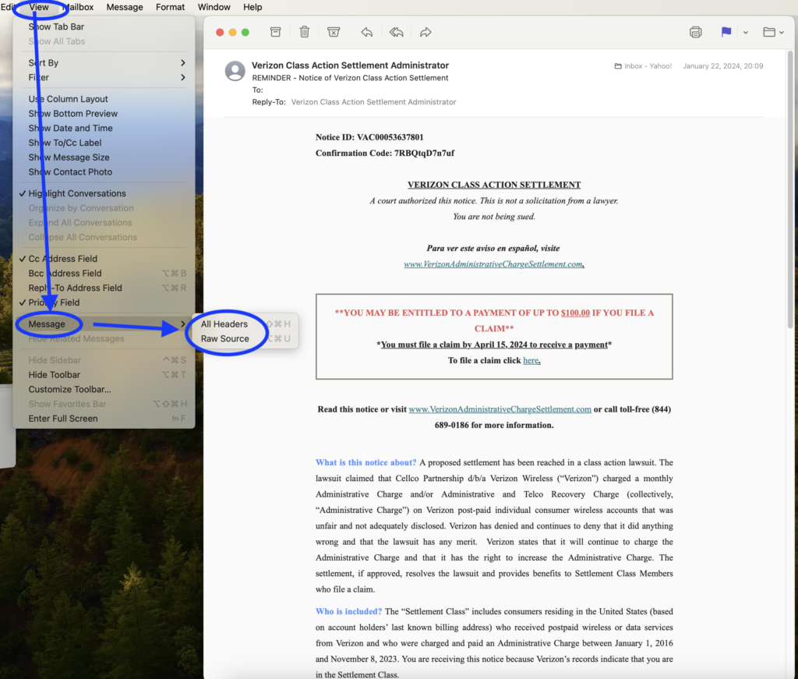The height and width of the screenshot is (679, 798).
Task: Open the Message menu in the menu bar
Action: coord(125,7)
